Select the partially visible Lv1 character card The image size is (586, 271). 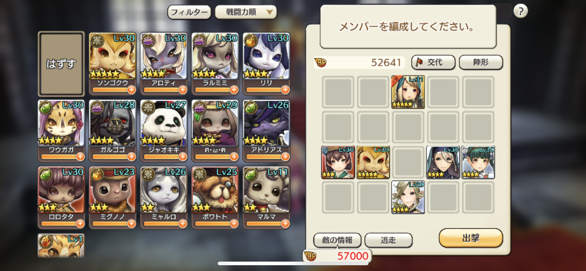(61, 246)
